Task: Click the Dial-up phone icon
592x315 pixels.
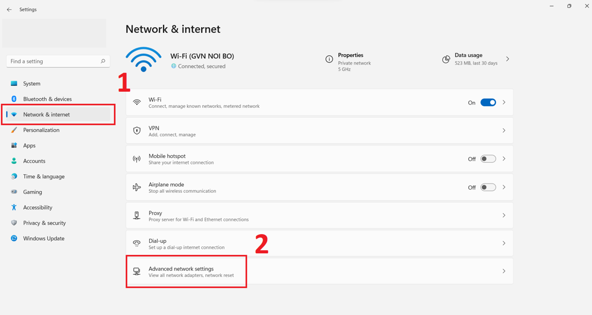Action: [x=136, y=243]
